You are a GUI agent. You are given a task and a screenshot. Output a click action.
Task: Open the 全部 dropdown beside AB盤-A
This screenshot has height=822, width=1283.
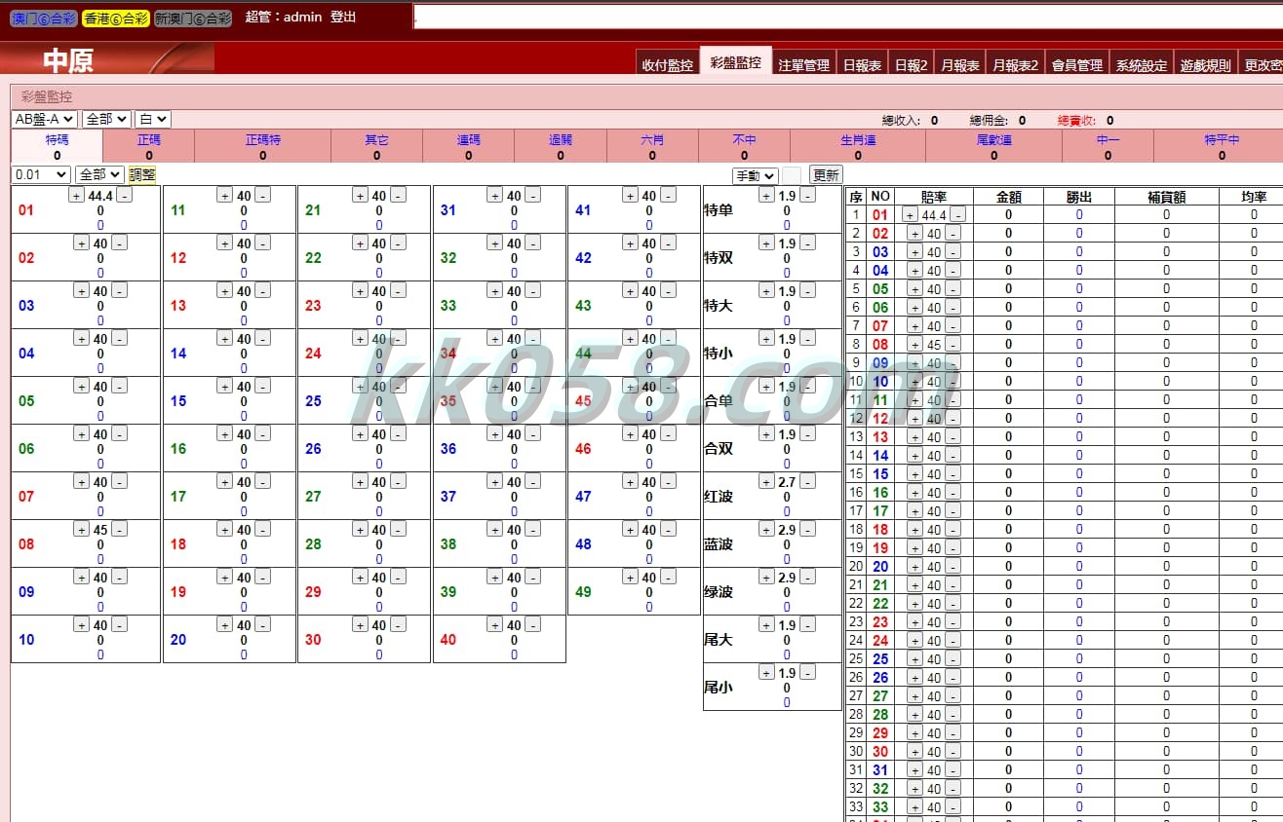pos(106,119)
